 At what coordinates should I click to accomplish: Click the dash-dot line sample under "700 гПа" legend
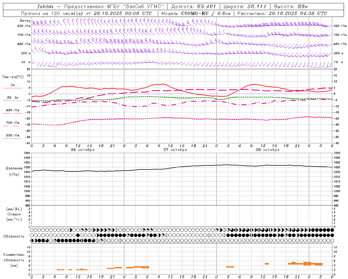tap(12, 126)
